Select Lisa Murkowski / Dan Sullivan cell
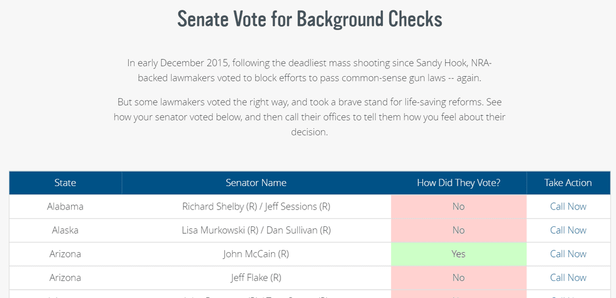The image size is (616, 298). click(256, 230)
